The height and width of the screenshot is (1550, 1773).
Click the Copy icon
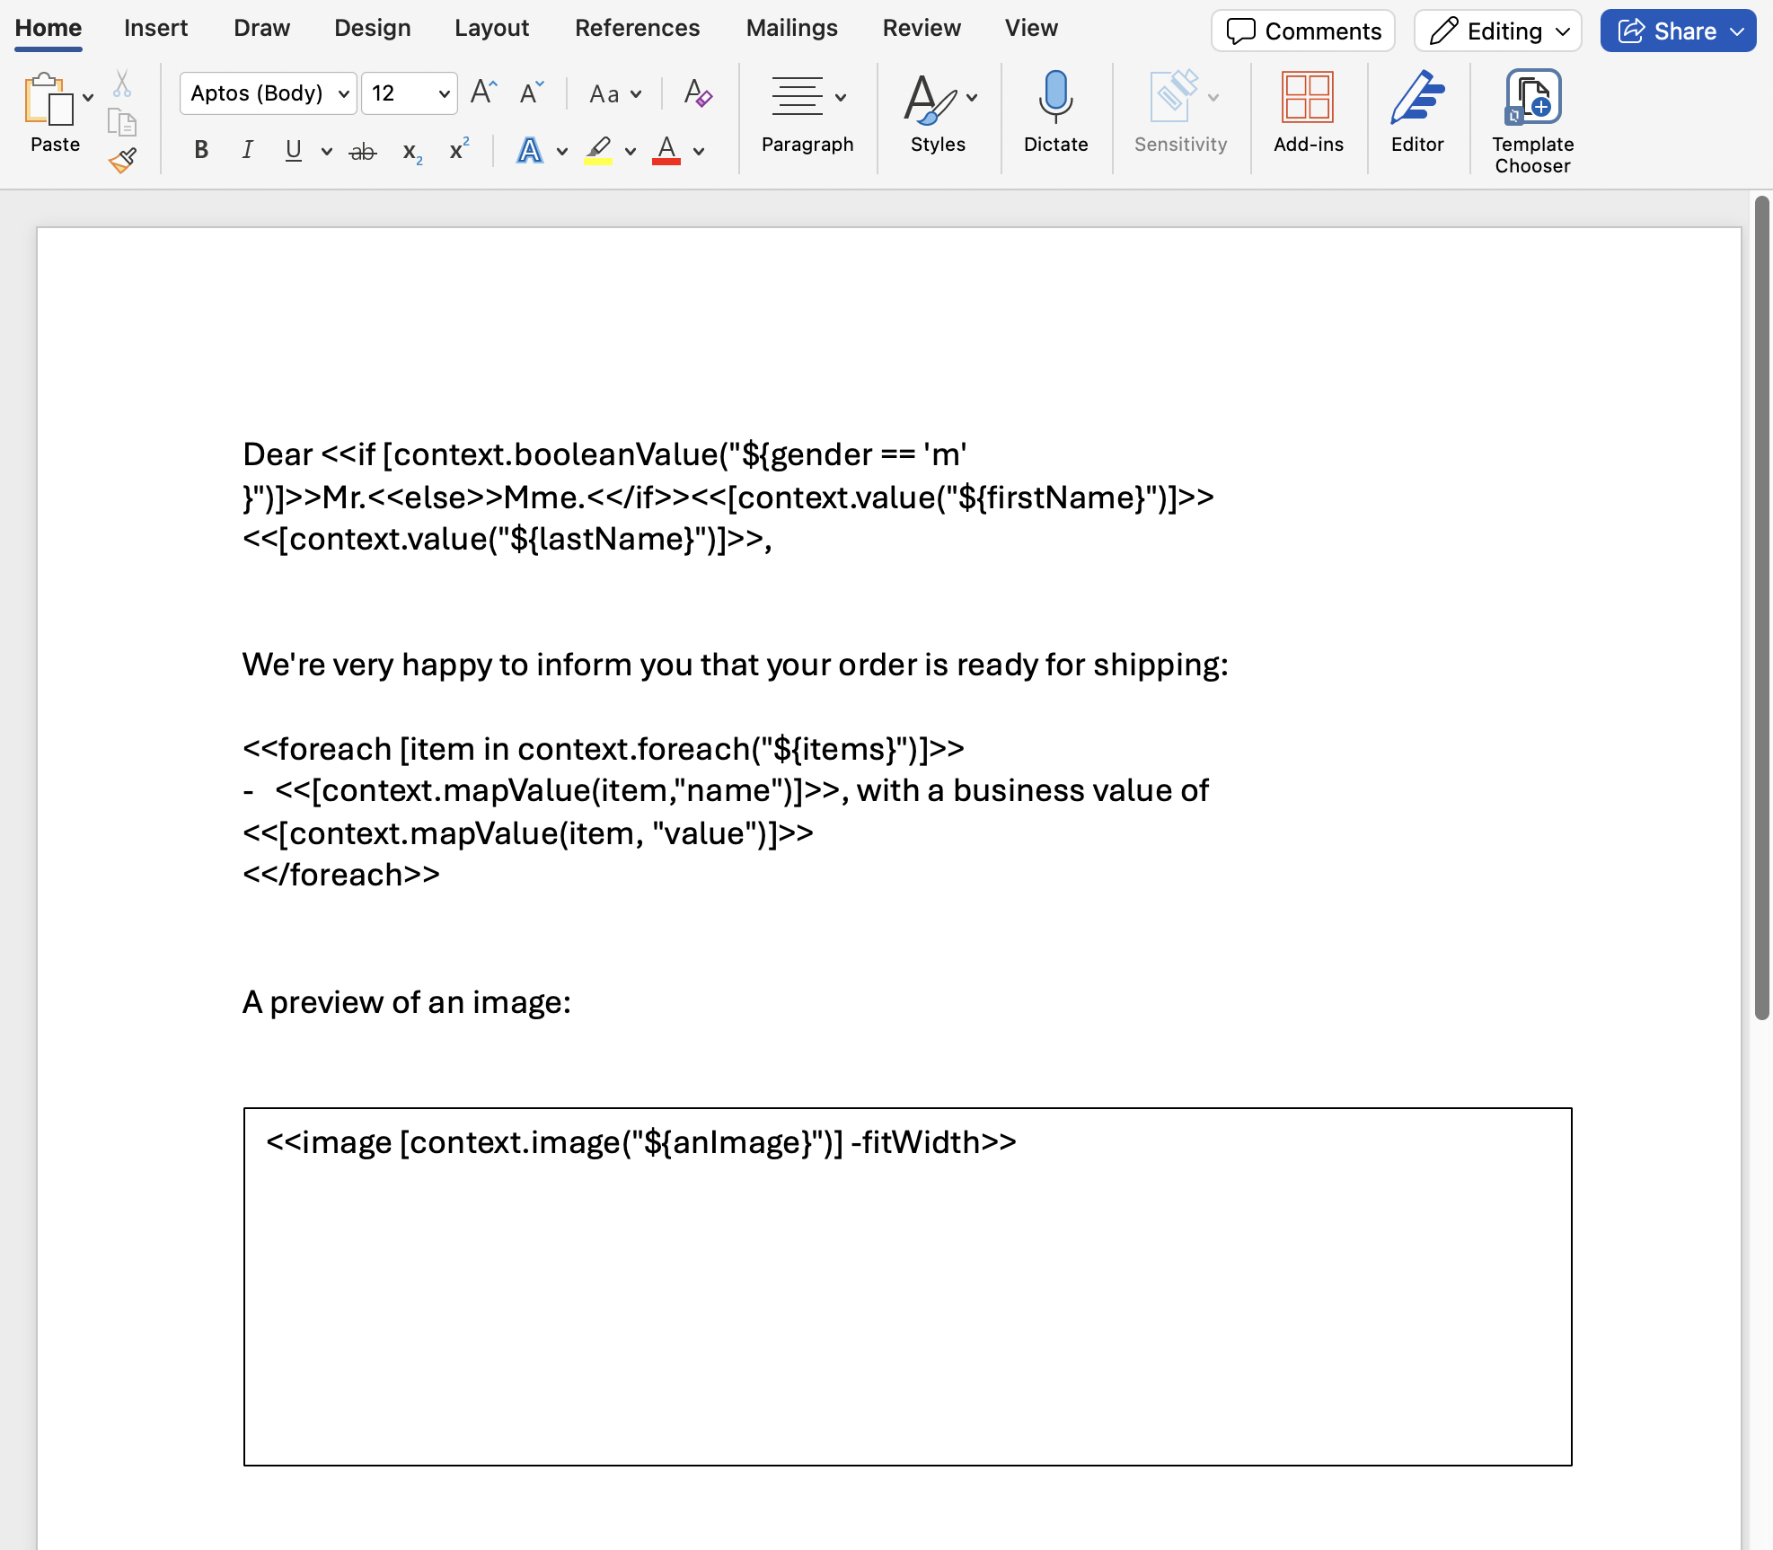[x=122, y=119]
